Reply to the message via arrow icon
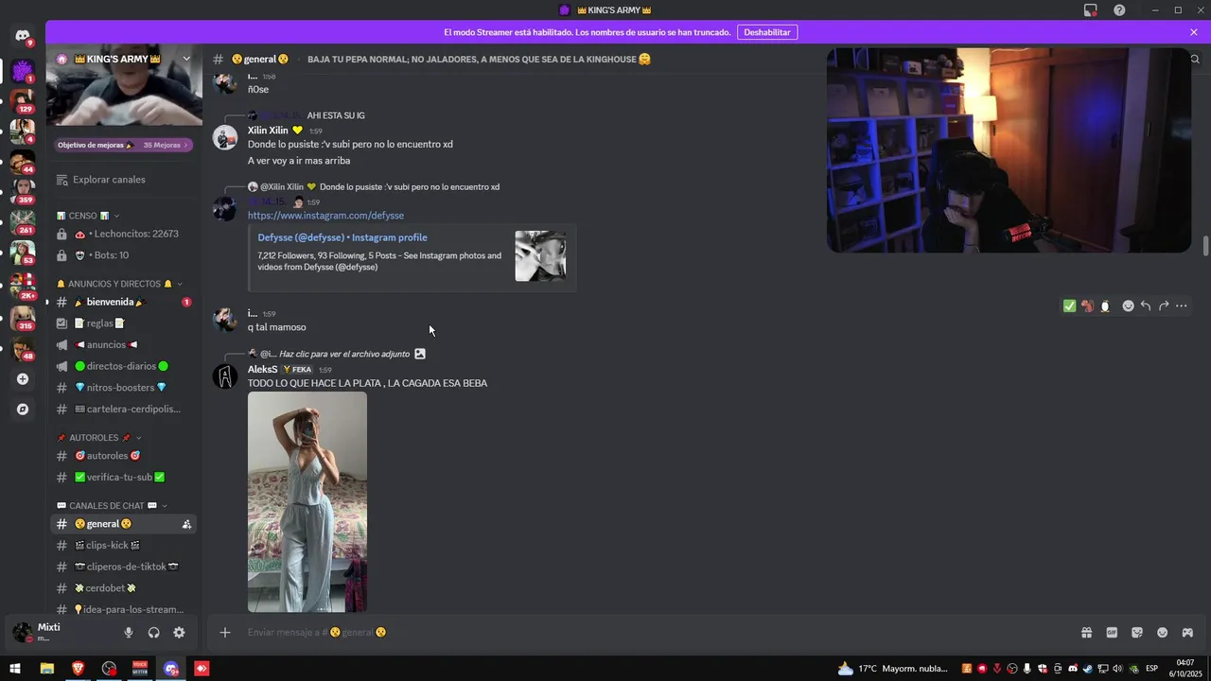The width and height of the screenshot is (1211, 681). click(1146, 306)
